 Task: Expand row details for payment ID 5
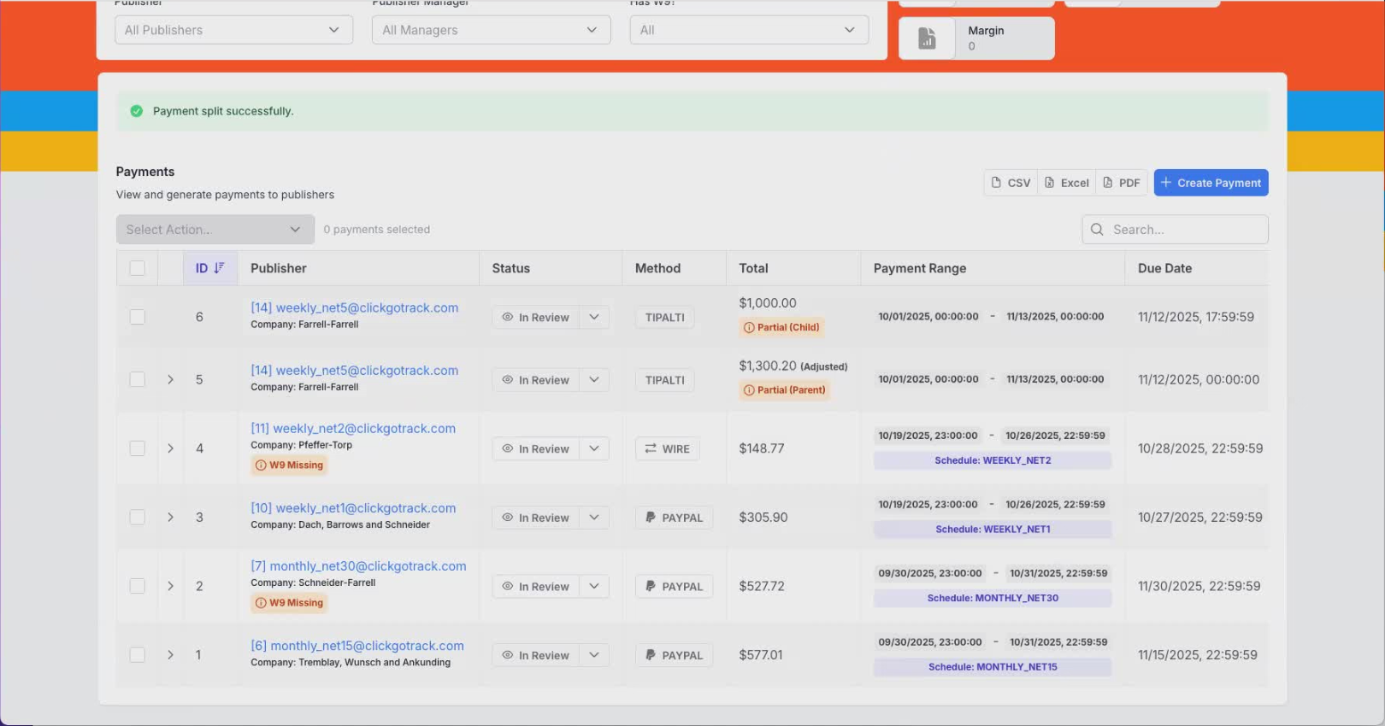[x=170, y=380]
